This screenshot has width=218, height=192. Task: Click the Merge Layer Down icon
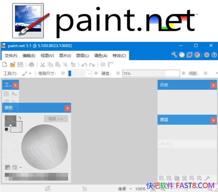coord(184,178)
